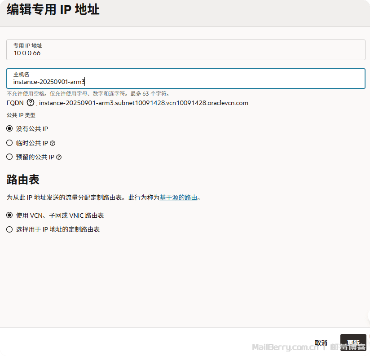Click the 路由表 section heading

click(x=23, y=180)
